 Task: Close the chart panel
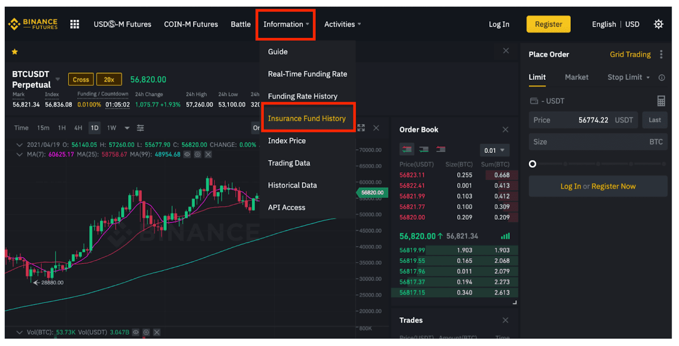click(376, 128)
